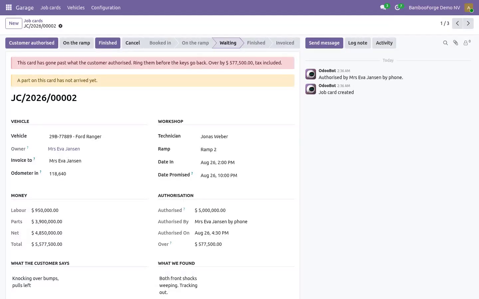Click the message Authorised by Mrs Eva Jansen by phone

[361, 77]
